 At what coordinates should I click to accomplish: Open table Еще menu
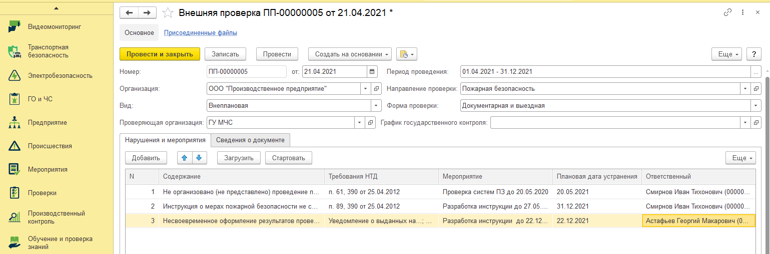point(740,158)
